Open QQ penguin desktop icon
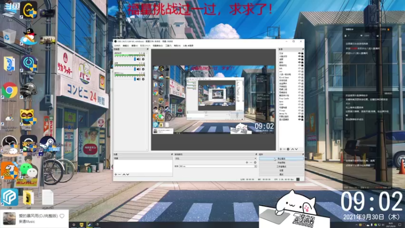The height and width of the screenshot is (228, 405). 29,37
